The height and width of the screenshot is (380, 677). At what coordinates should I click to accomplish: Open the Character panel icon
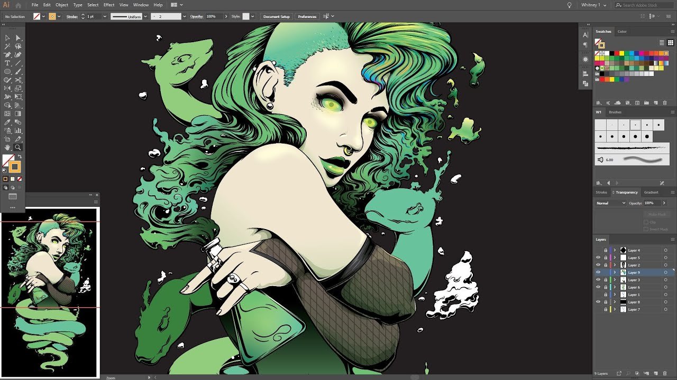tap(585, 35)
